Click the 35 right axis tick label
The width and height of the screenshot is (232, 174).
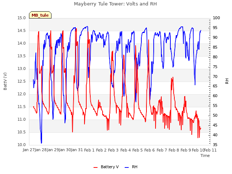[215, 145]
